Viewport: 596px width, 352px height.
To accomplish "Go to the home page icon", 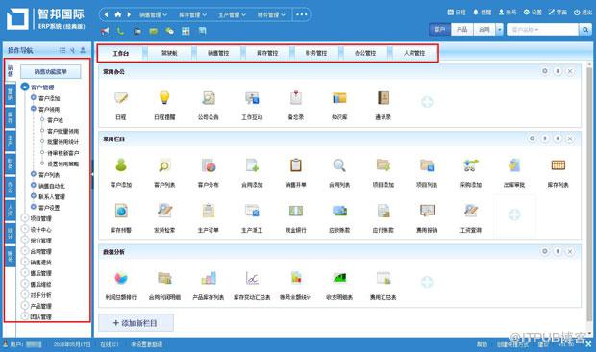I will [x=118, y=14].
